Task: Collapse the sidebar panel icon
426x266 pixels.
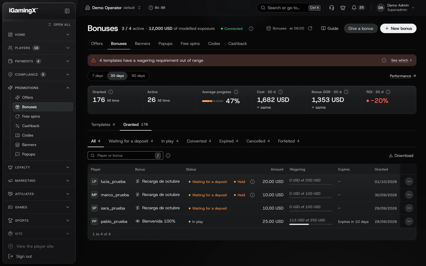Action: [x=67, y=11]
